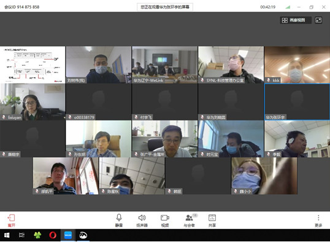Select the SYNL-科技管理办公室 video tile
The image size is (330, 242).
click(x=231, y=64)
